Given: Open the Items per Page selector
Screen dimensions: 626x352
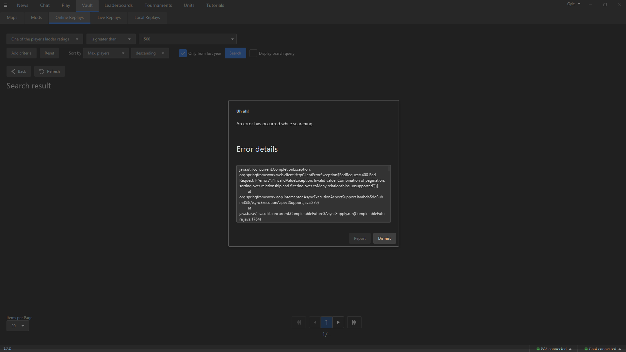Looking at the screenshot, I should pyautogui.click(x=17, y=326).
